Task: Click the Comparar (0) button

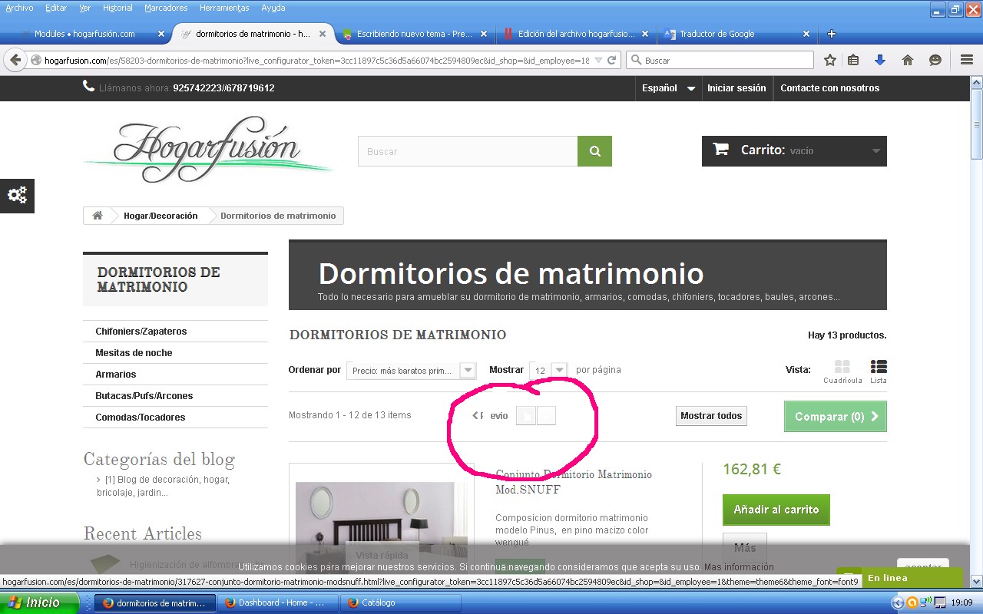Action: (x=836, y=417)
